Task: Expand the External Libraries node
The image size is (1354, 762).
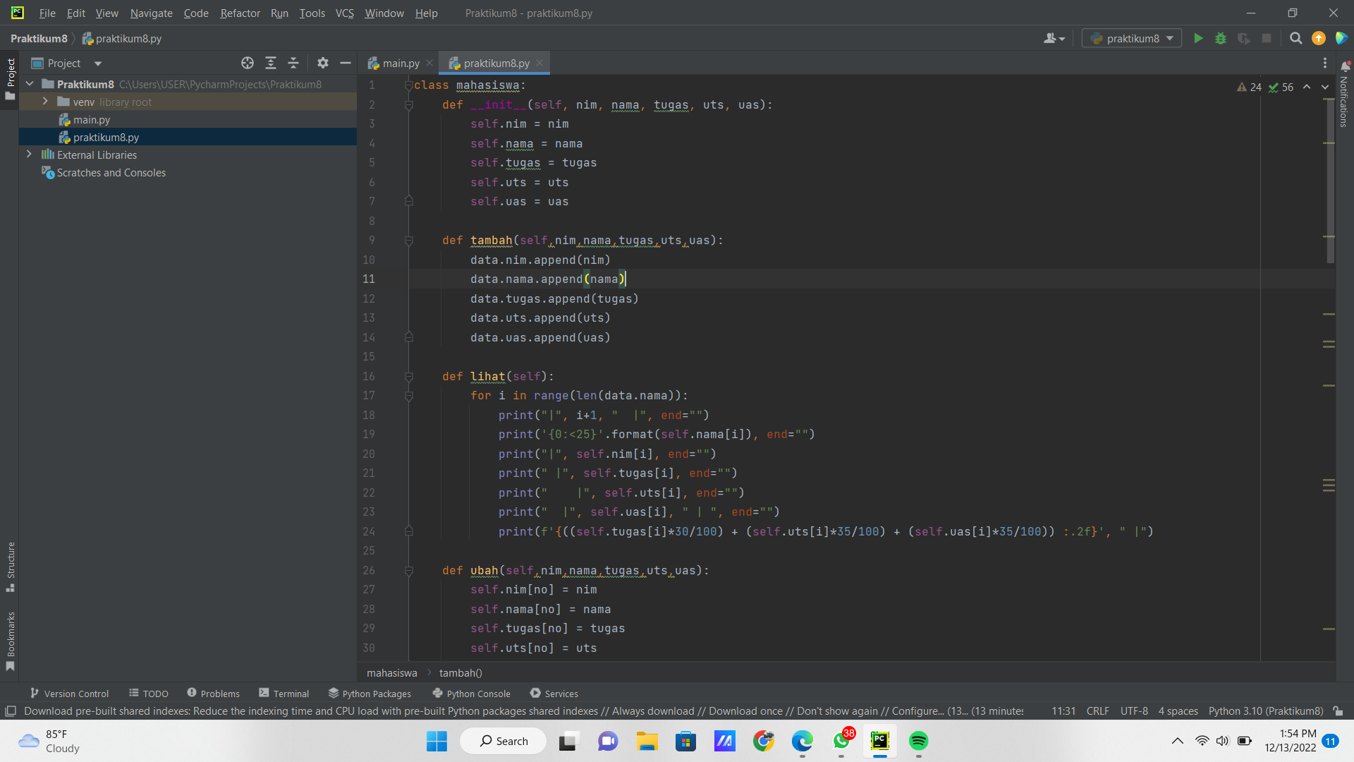Action: coord(29,155)
